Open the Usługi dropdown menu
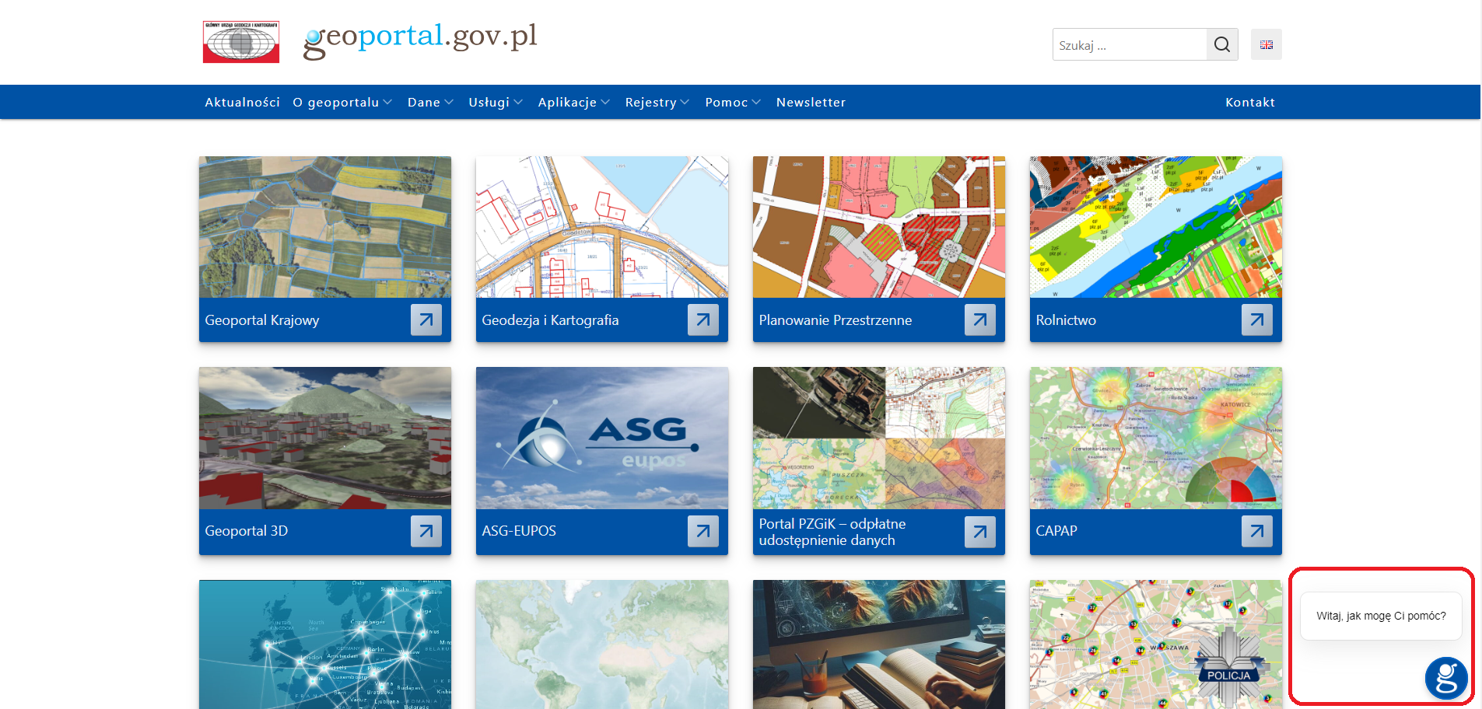The width and height of the screenshot is (1482, 709). coord(495,103)
